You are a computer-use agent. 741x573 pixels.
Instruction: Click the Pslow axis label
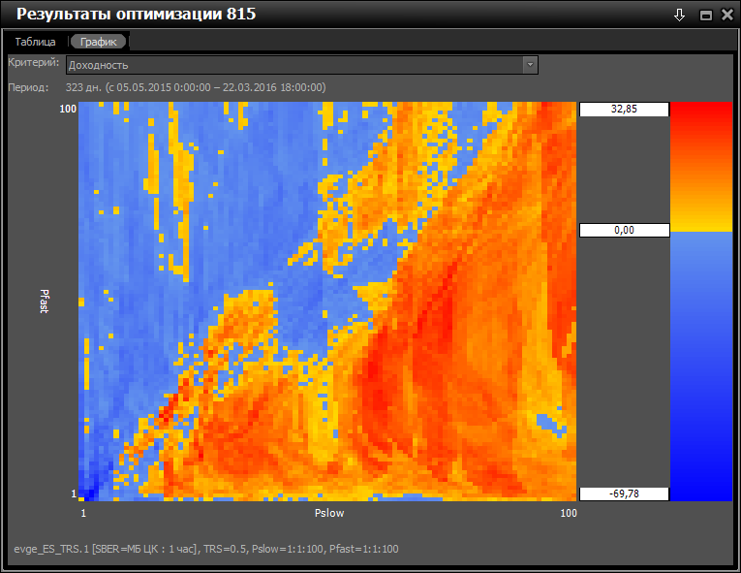(329, 513)
